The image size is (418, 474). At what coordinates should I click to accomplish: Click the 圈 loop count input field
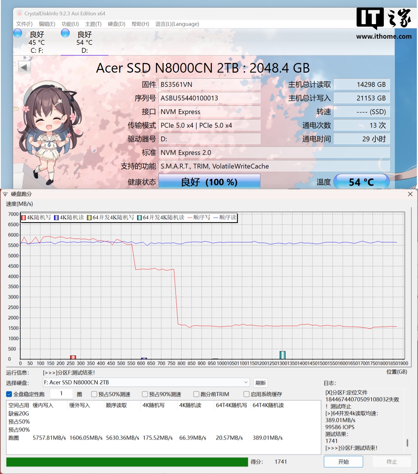pos(61,394)
